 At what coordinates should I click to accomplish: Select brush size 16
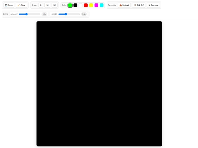coord(47,5)
